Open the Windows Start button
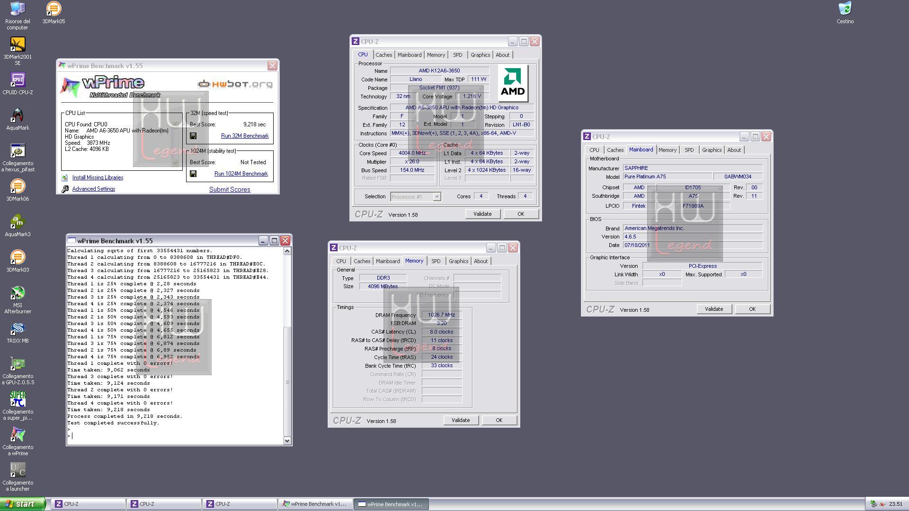 [x=23, y=504]
